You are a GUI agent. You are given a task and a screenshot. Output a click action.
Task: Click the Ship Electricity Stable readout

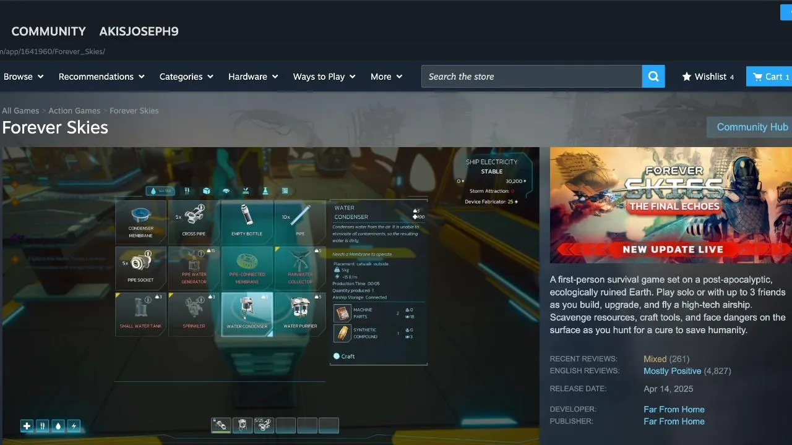[x=492, y=167]
